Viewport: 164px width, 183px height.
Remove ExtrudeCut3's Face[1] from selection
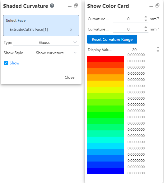pos(71,30)
